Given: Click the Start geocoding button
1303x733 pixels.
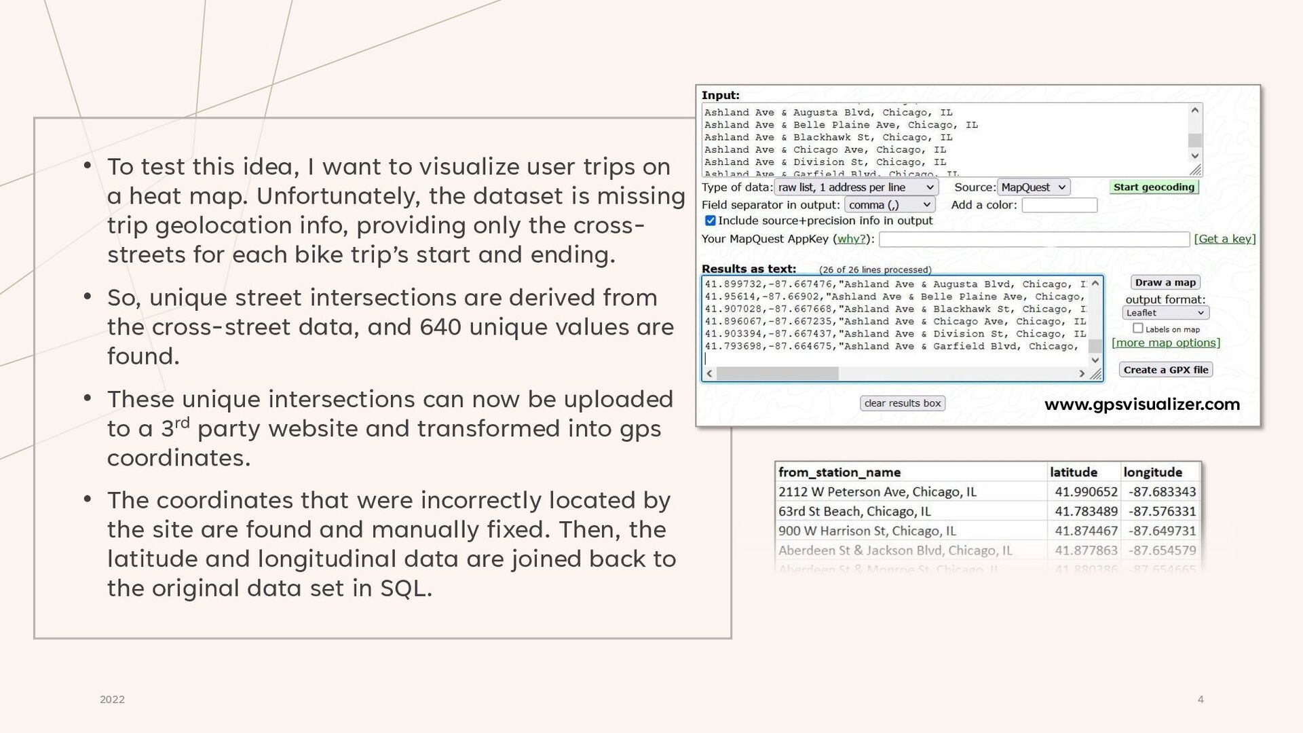Looking at the screenshot, I should tap(1154, 187).
